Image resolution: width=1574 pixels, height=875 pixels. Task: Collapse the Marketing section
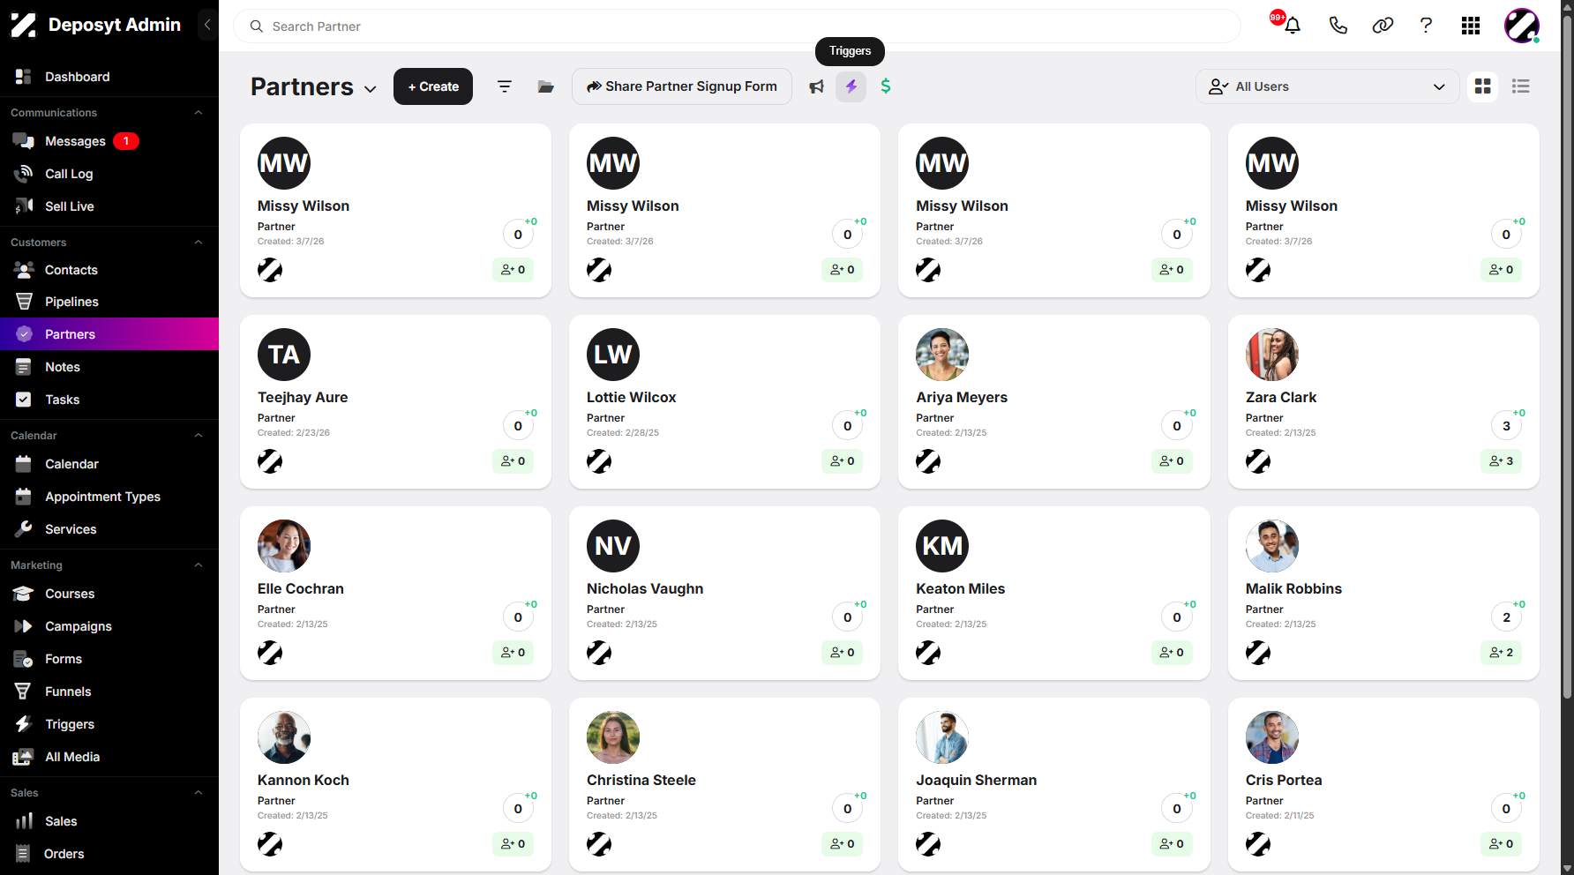pyautogui.click(x=199, y=565)
